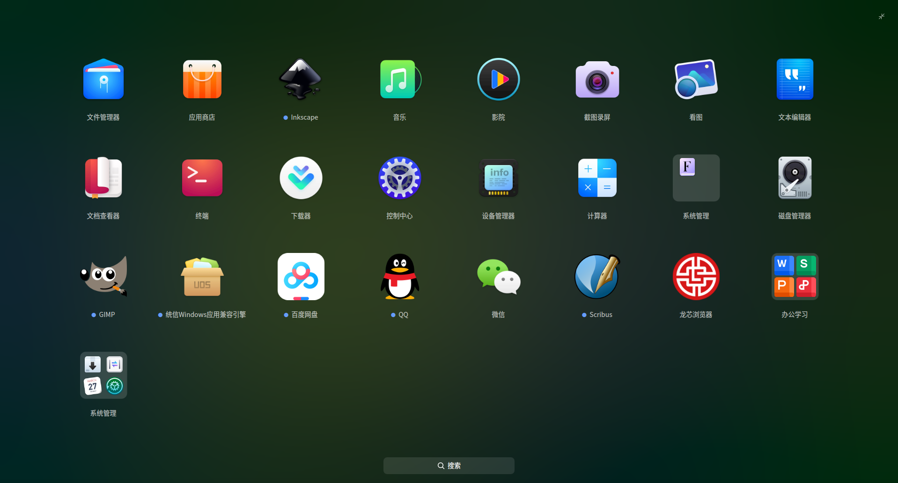Open the 系统管理 folder showing the font icon

696,178
